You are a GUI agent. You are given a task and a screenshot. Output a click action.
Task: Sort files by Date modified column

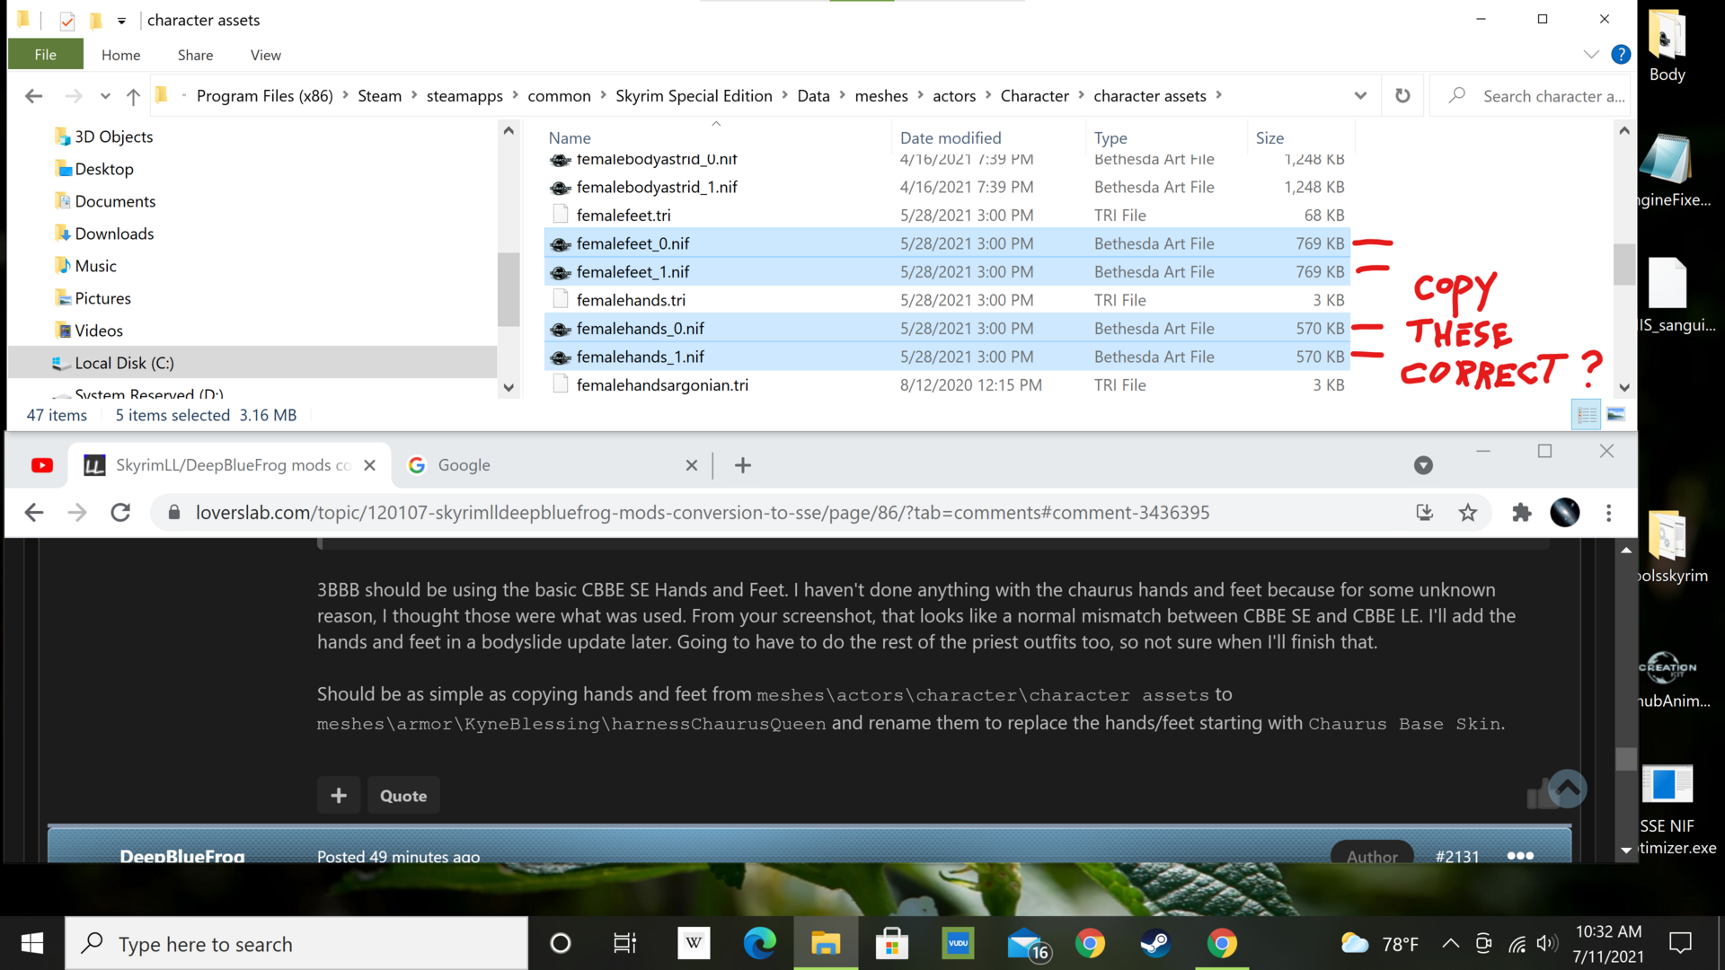(951, 138)
